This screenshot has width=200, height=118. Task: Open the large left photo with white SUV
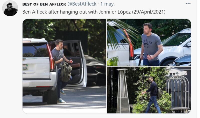[64, 66]
